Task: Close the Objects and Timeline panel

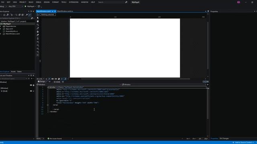Action: [33, 76]
